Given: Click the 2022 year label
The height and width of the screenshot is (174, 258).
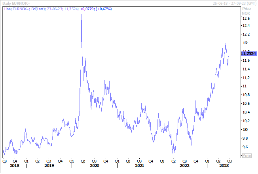Looking at the screenshot, I should [185, 166].
